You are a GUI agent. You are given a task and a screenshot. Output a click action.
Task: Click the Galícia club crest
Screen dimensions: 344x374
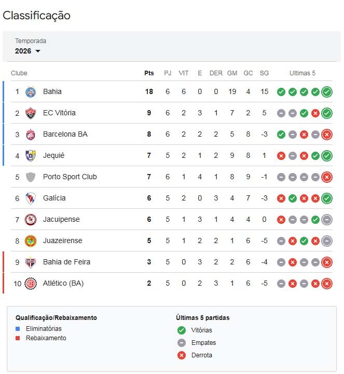click(31, 198)
